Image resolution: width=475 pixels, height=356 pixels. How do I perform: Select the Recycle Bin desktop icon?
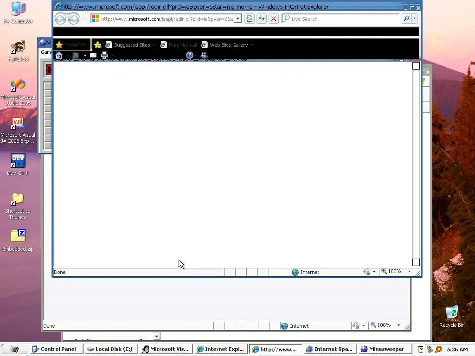coord(452,317)
